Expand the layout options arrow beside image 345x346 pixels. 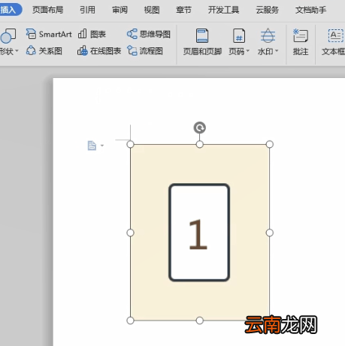pyautogui.click(x=102, y=146)
